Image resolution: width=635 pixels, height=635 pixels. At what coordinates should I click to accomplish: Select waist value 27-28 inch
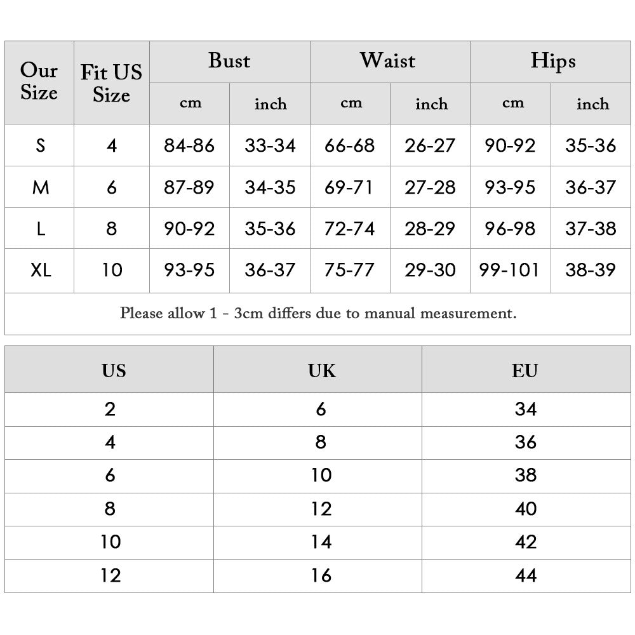430,187
